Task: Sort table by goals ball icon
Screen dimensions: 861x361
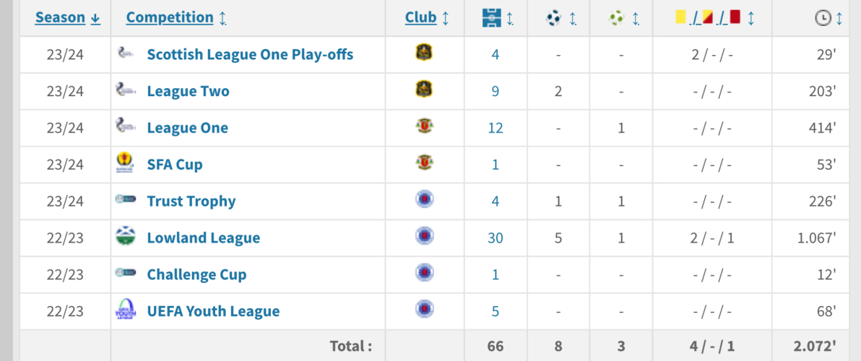Action: (x=554, y=19)
